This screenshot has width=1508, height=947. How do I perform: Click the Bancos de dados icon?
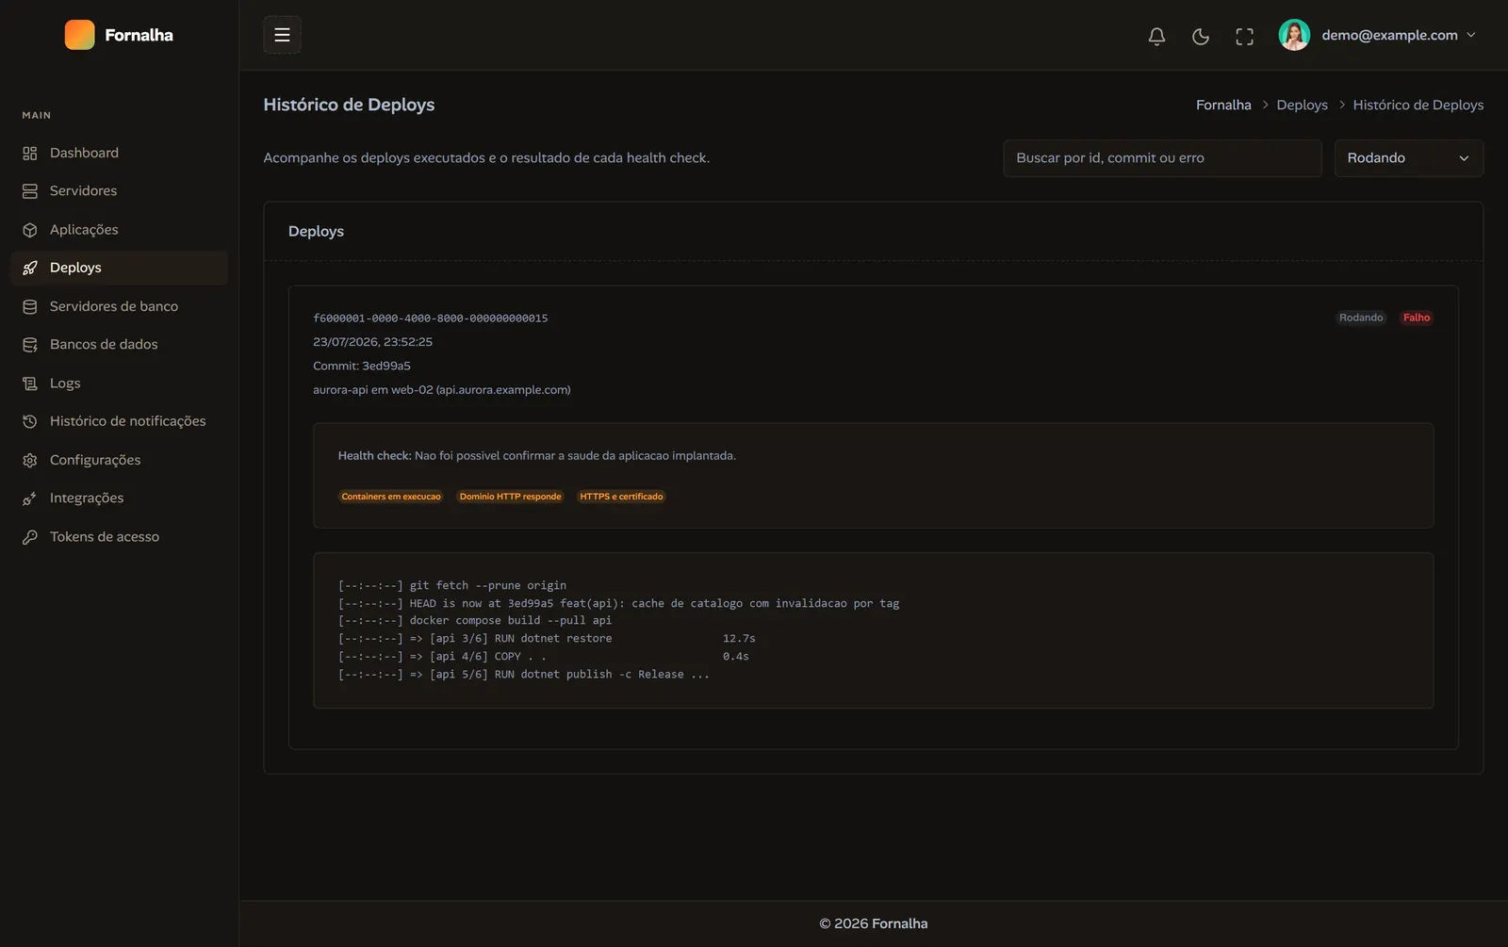[x=30, y=345]
